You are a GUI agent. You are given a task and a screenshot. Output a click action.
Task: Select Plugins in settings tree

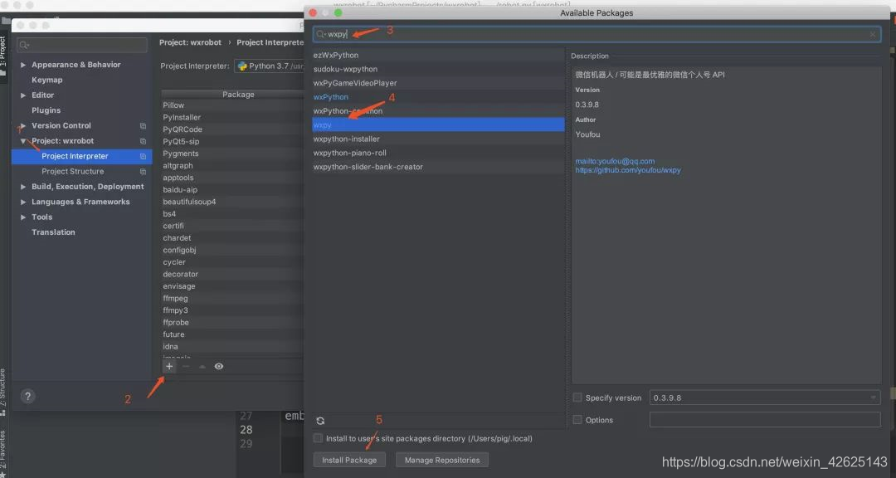(x=46, y=110)
